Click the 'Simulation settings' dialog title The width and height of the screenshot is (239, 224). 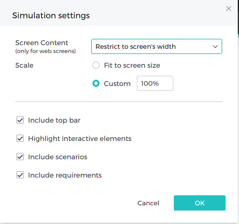click(51, 16)
